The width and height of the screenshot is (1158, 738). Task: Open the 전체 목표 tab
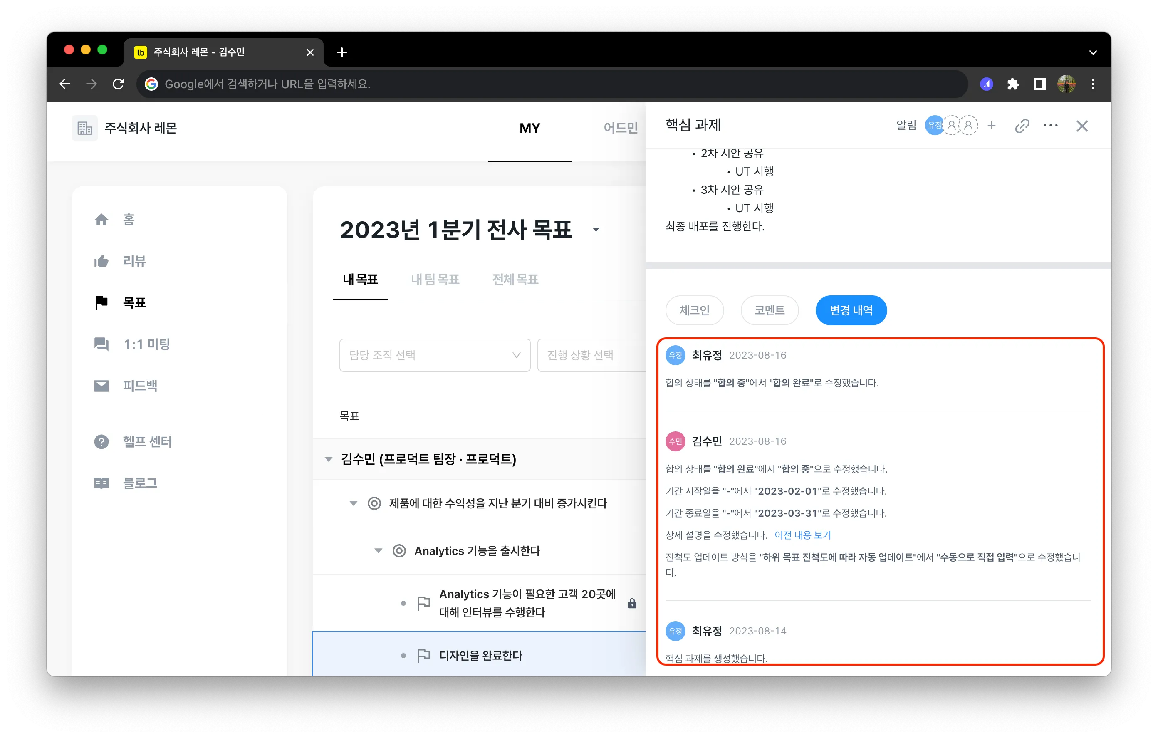515,280
